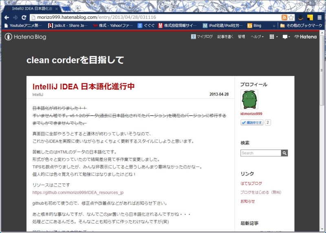Select the IntelliJ IDEA 日本語化 tab
Viewport: 326px width, 233px height.
point(31,9)
